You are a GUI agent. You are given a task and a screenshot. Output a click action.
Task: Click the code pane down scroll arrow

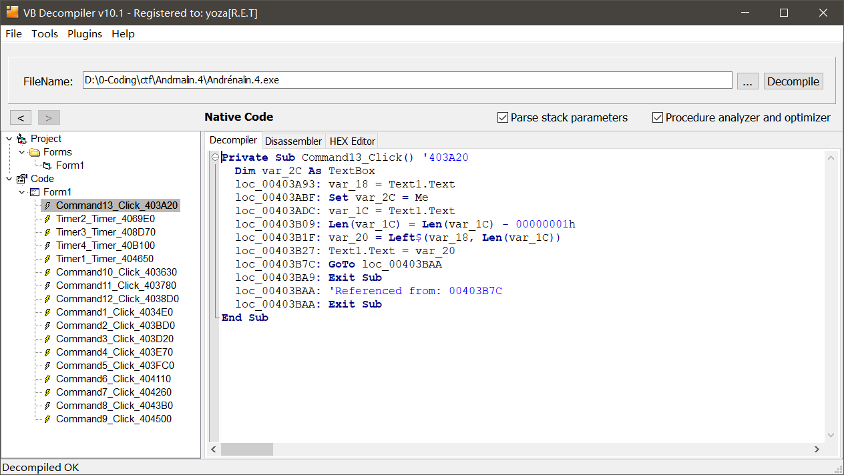(x=831, y=435)
